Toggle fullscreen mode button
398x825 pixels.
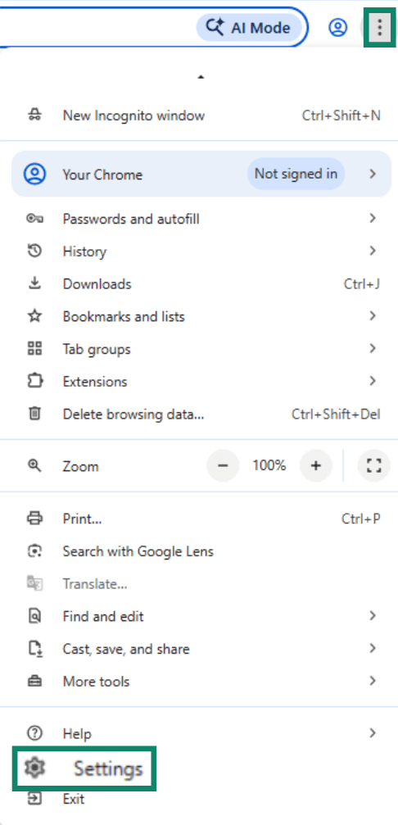373,465
